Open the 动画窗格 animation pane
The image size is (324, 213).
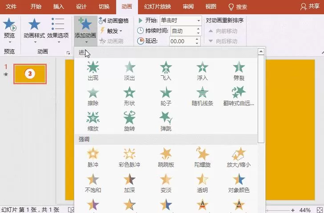click(x=113, y=20)
